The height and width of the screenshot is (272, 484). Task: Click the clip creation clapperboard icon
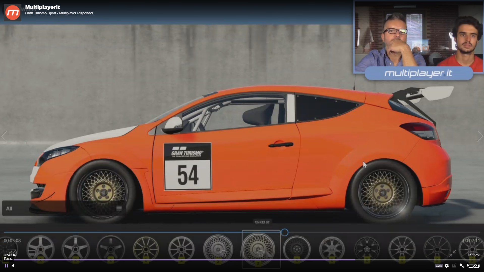454,266
